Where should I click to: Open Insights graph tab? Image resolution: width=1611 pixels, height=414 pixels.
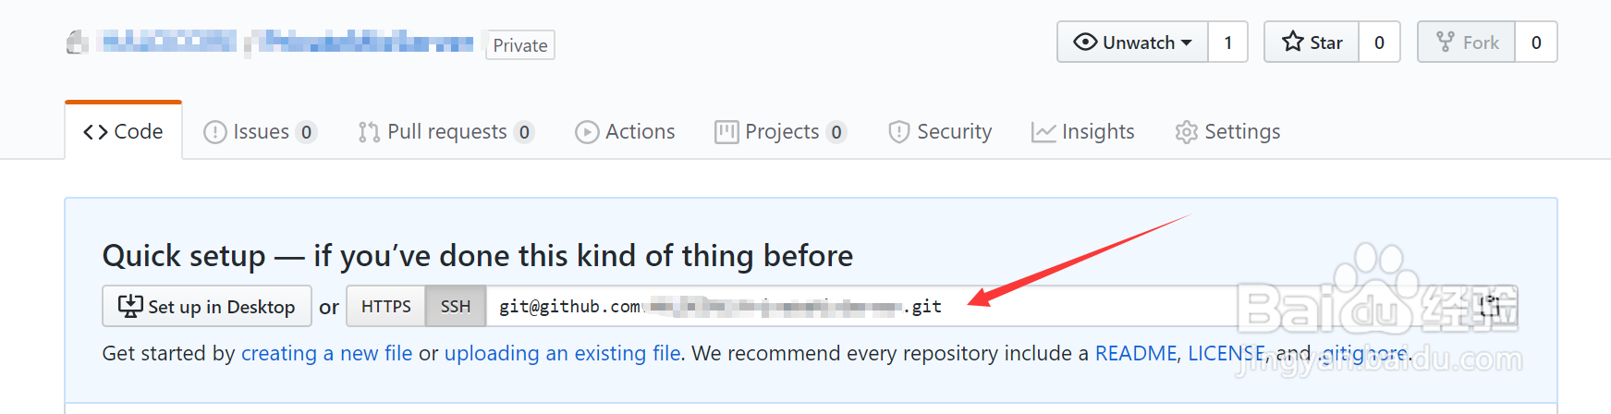1082,132
